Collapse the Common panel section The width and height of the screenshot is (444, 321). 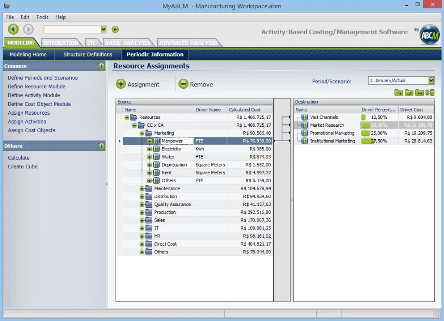[x=101, y=66]
